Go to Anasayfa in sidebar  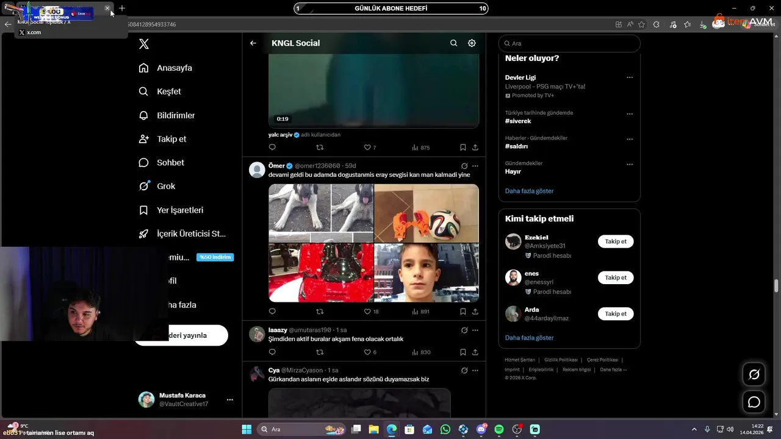click(165, 68)
